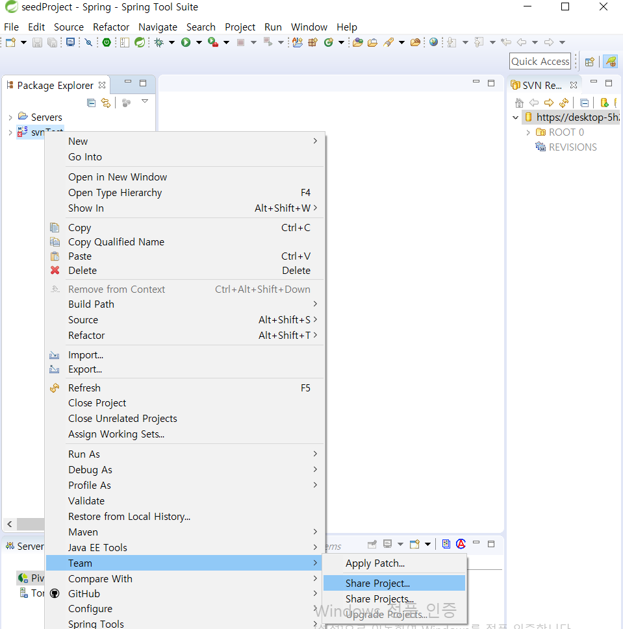Click the new repository location icon

pyautogui.click(x=604, y=103)
